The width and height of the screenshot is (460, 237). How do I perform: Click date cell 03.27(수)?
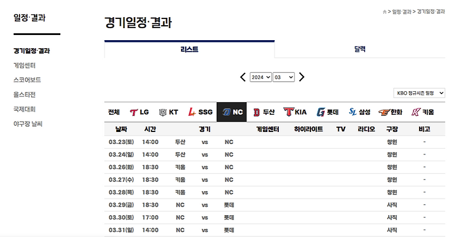pyautogui.click(x=121, y=180)
